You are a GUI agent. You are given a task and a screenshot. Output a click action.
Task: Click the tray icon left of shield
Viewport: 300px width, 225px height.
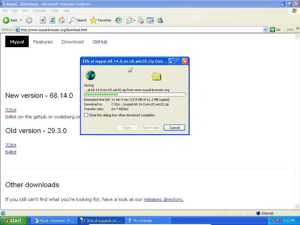(x=272, y=221)
